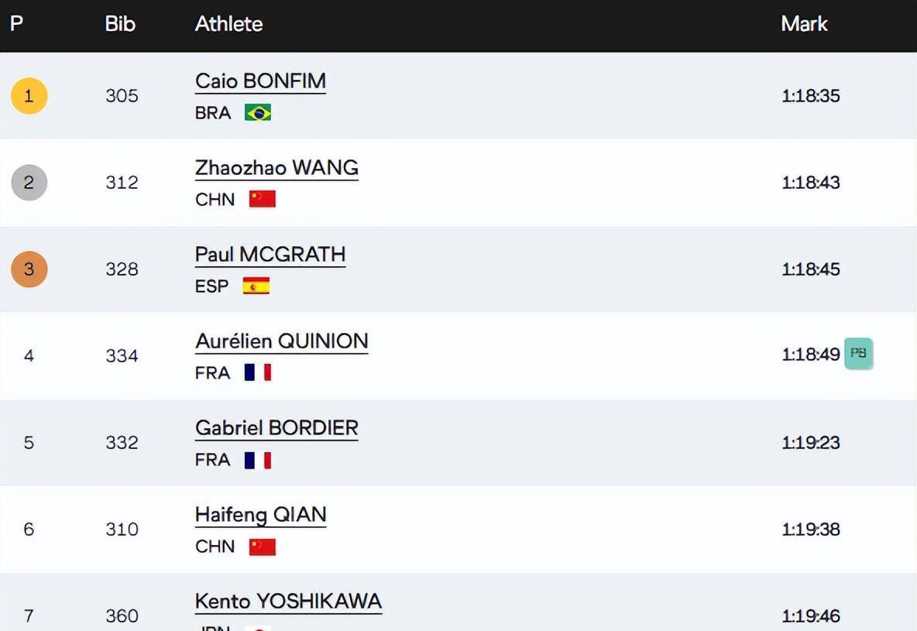
Task: Click the gold first-place medal icon
Action: click(x=29, y=96)
